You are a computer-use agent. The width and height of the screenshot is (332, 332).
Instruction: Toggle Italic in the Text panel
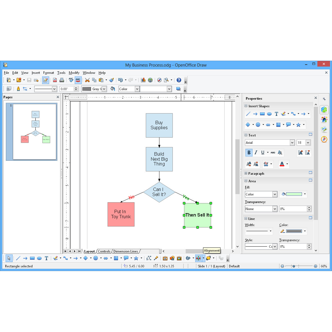click(256, 153)
